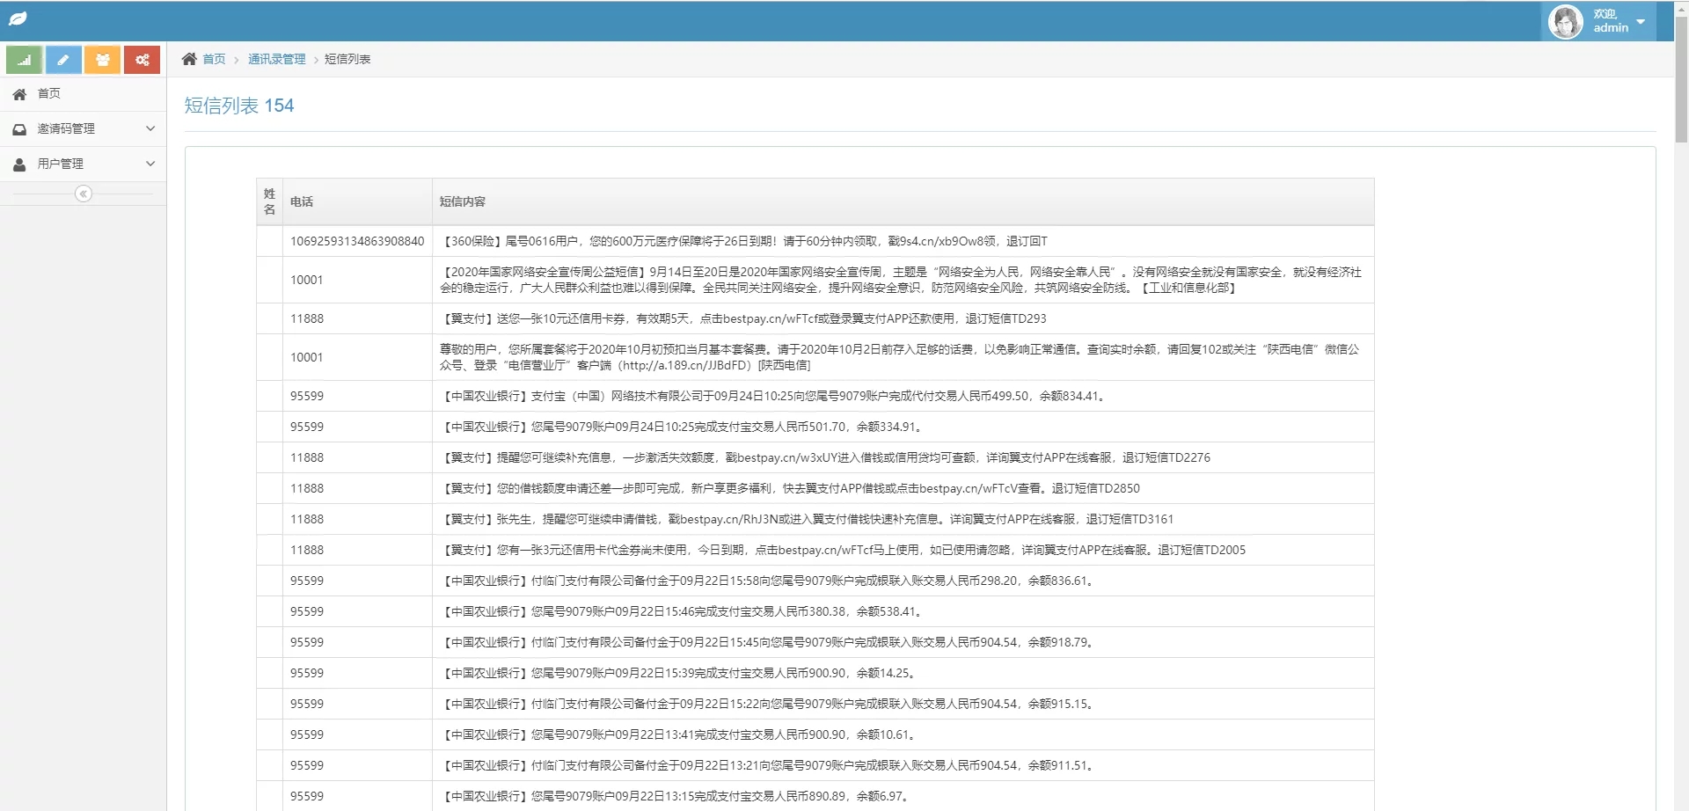Open the orange users group shortcut
Screen dimensions: 1689x811
click(x=103, y=60)
